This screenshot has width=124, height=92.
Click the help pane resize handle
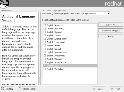pos(39,46)
